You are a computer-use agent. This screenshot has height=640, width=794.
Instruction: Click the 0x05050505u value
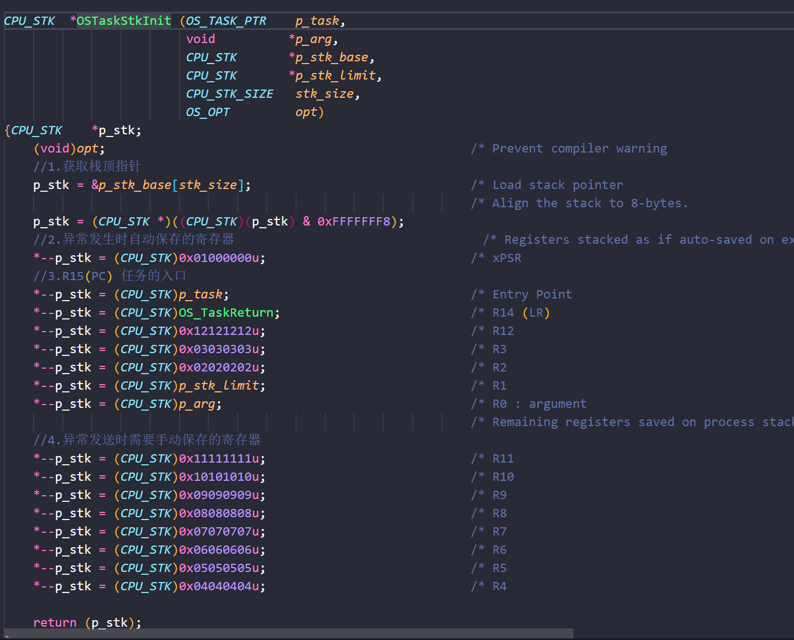(x=219, y=568)
